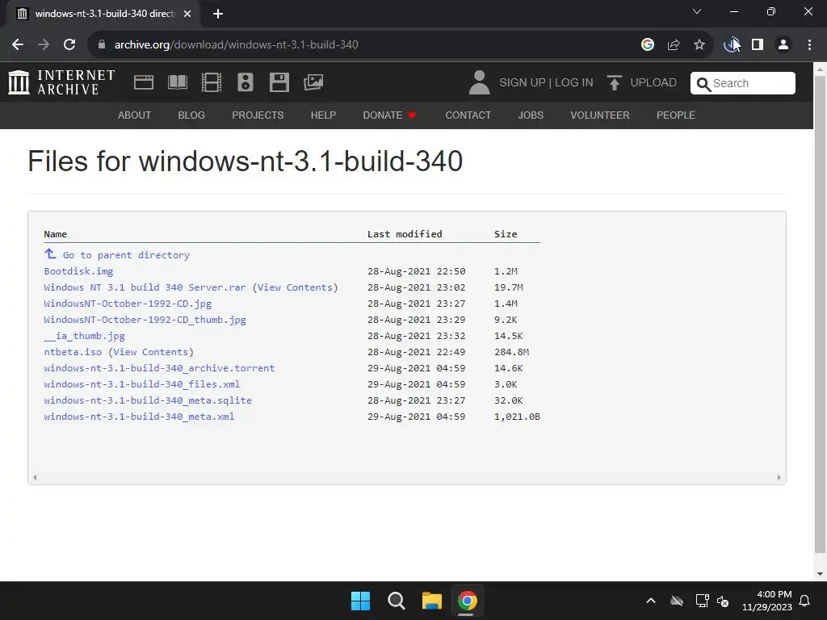Download ntbeta.iso

click(x=73, y=352)
